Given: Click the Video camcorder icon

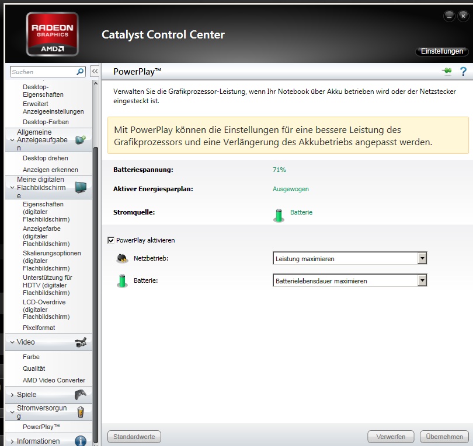Looking at the screenshot, I should click(x=81, y=342).
